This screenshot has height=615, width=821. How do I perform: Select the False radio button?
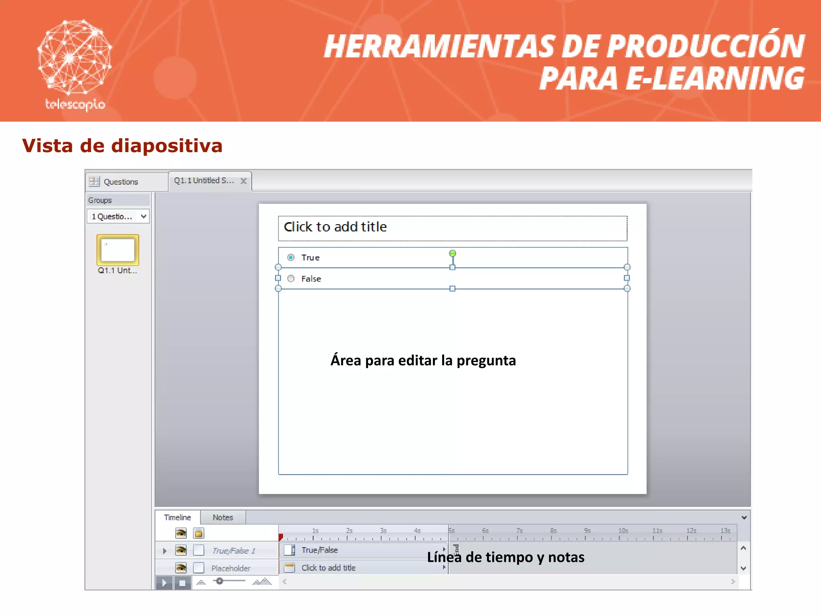[x=291, y=279]
